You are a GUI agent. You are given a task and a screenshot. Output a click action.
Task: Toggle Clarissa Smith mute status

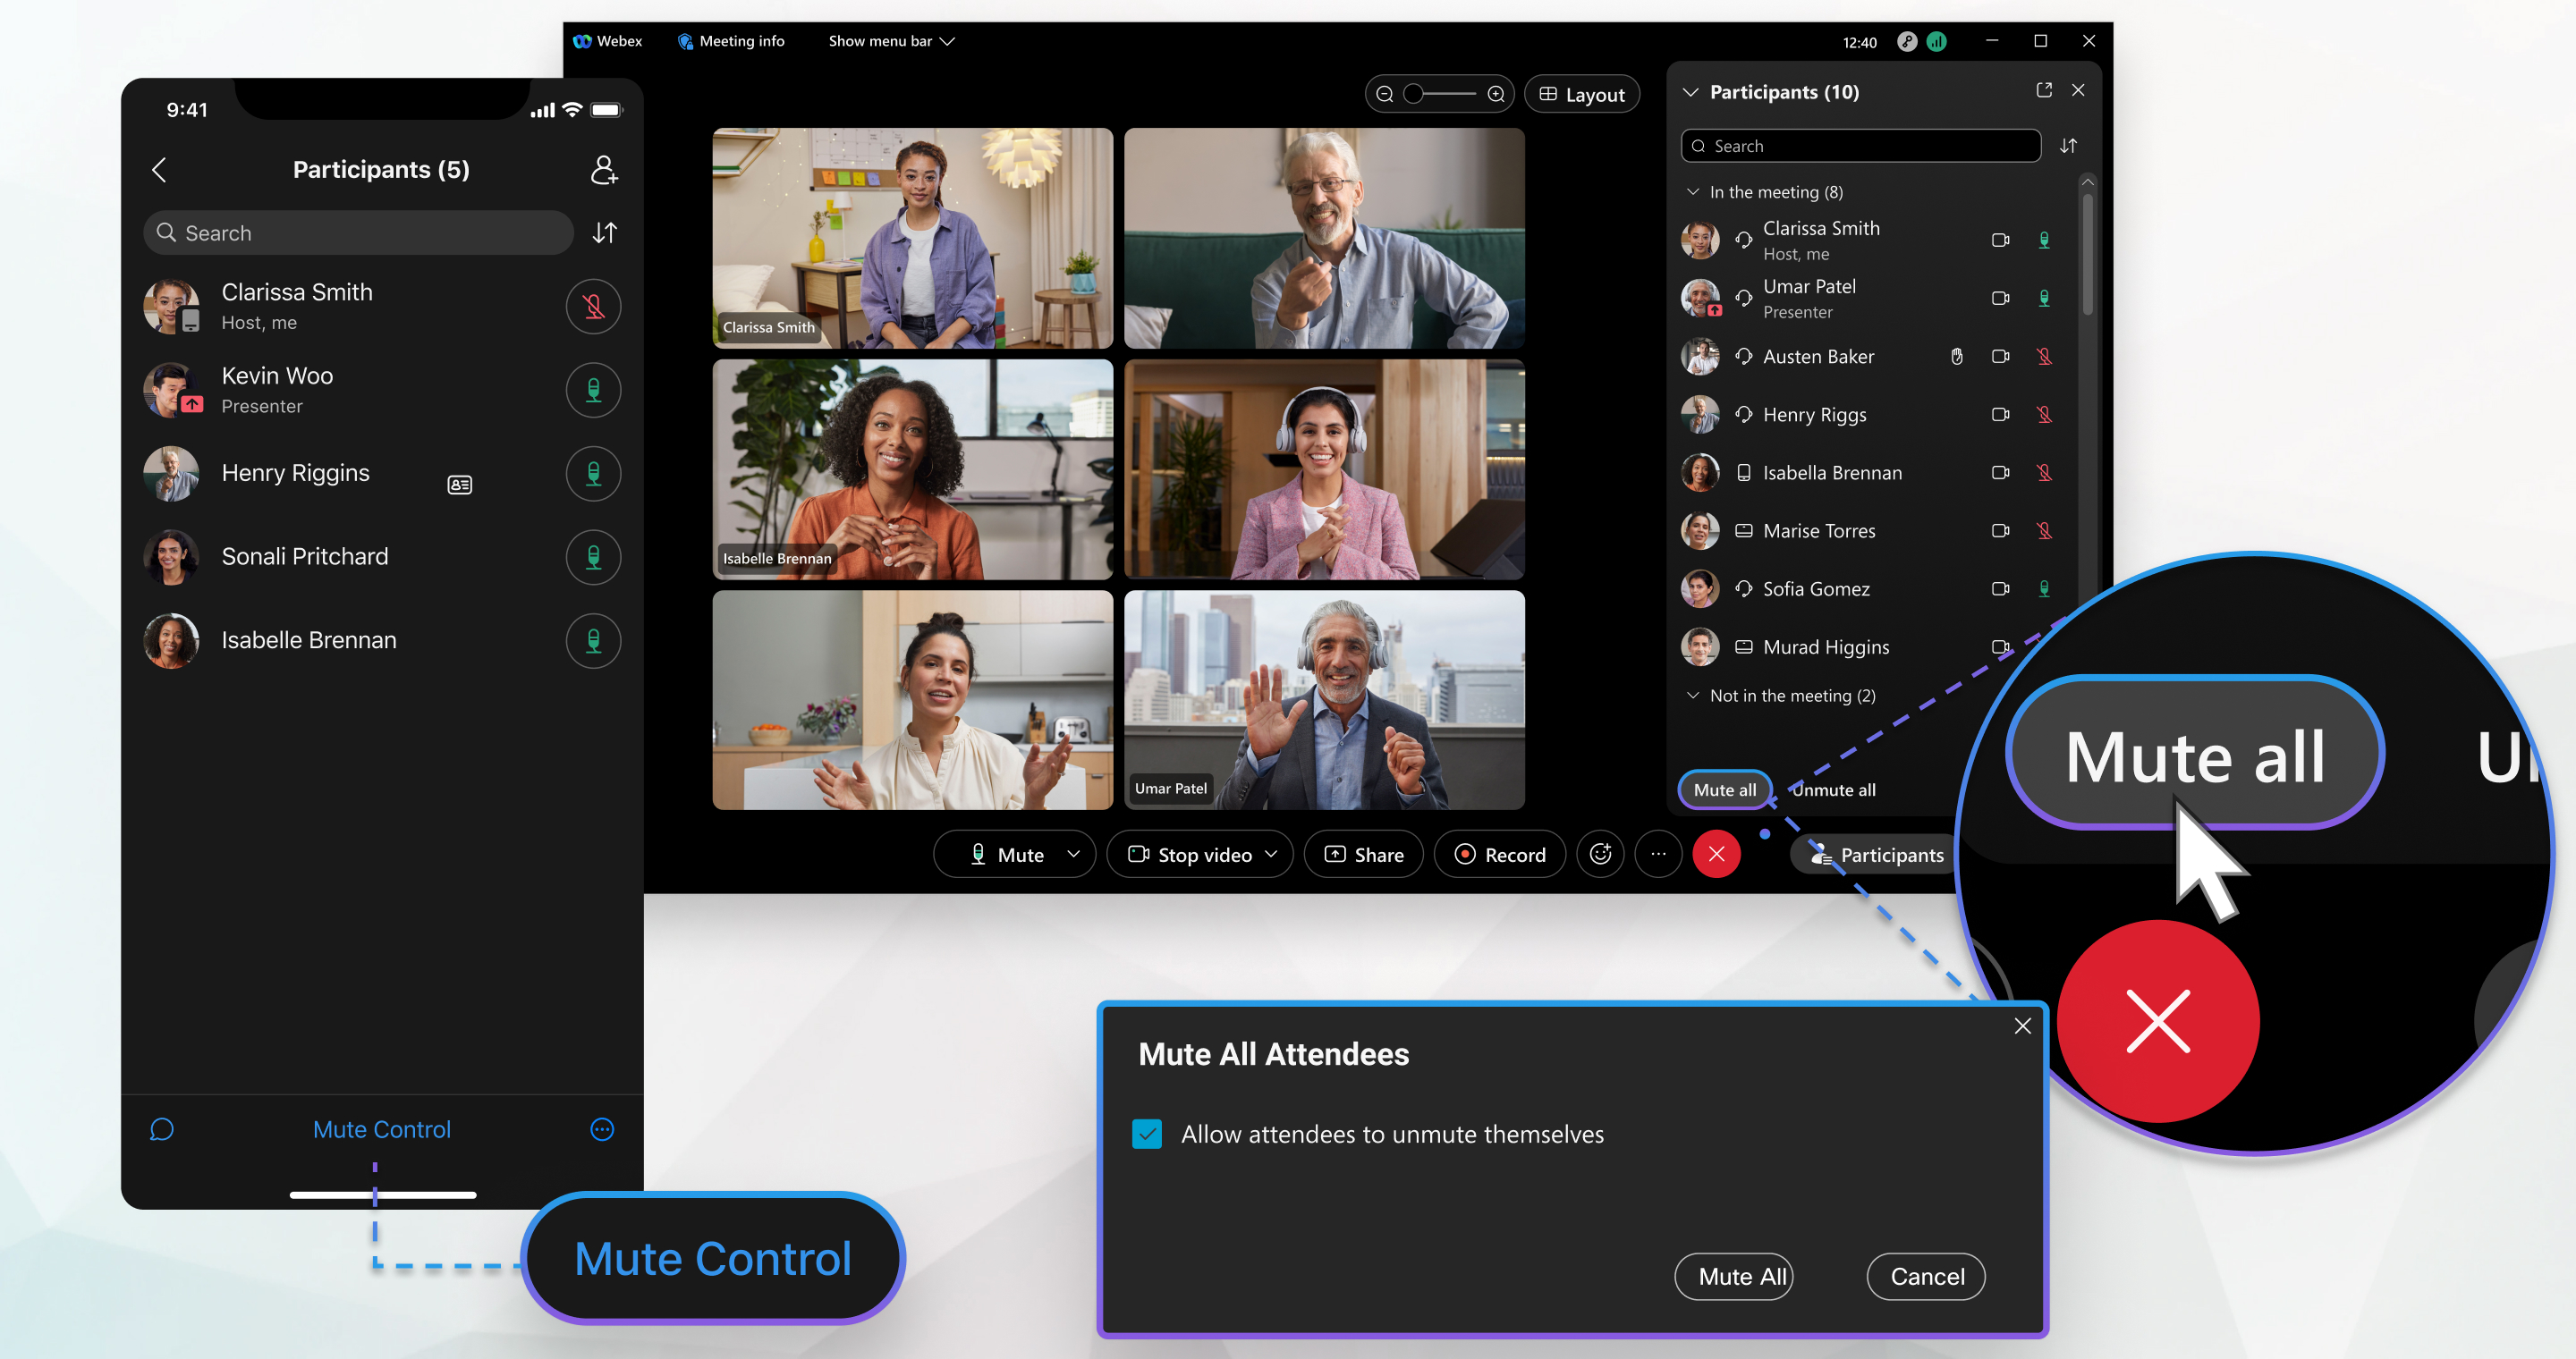(593, 307)
